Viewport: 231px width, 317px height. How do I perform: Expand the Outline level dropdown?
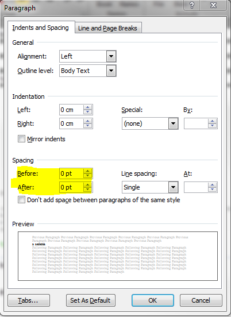111,71
